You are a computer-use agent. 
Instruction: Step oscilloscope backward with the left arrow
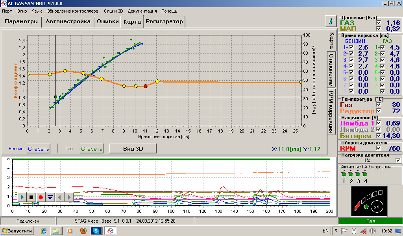(59, 197)
